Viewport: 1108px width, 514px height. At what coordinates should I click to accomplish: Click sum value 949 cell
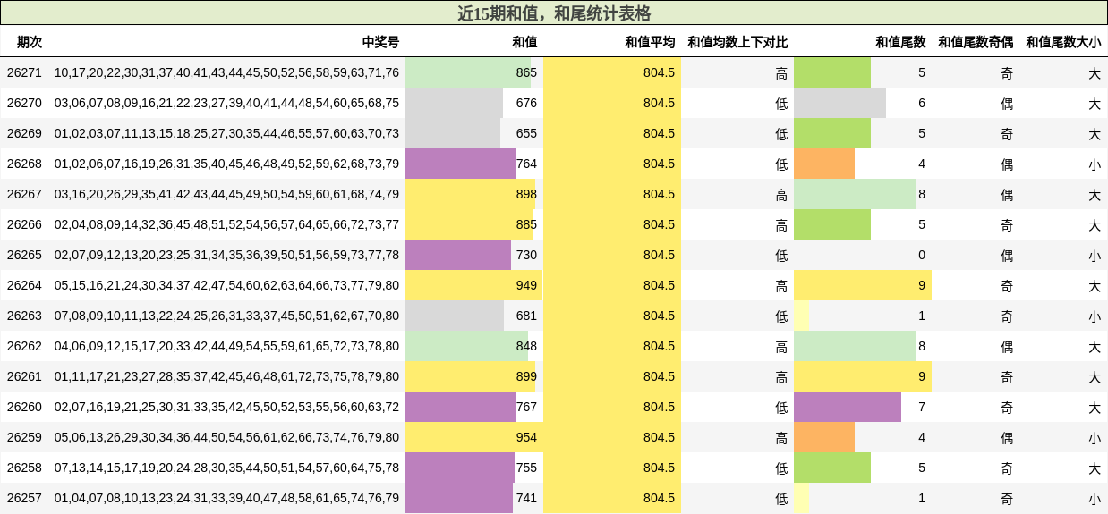click(x=474, y=285)
